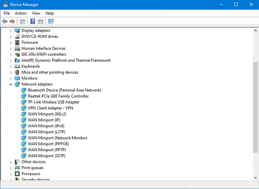This screenshot has height=189, width=259.
Task: Select WAN Miniport (IPv6) label
Action: (x=46, y=126)
